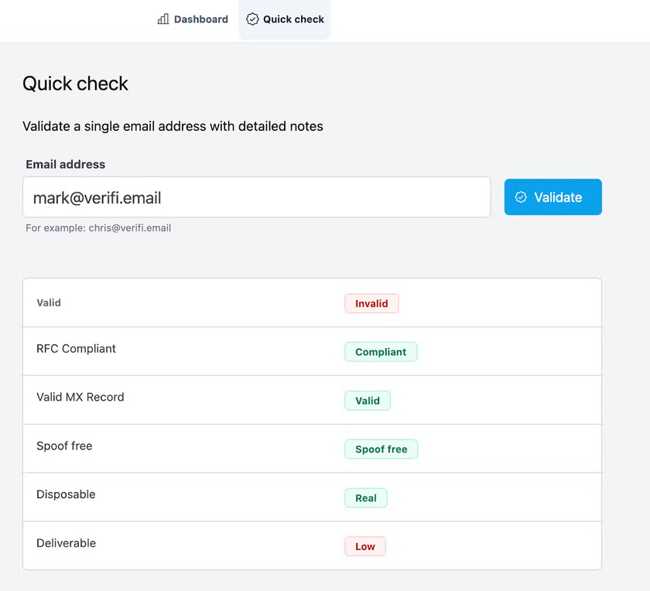Click the RFC Compliant row label
This screenshot has width=650, height=591.
point(76,349)
